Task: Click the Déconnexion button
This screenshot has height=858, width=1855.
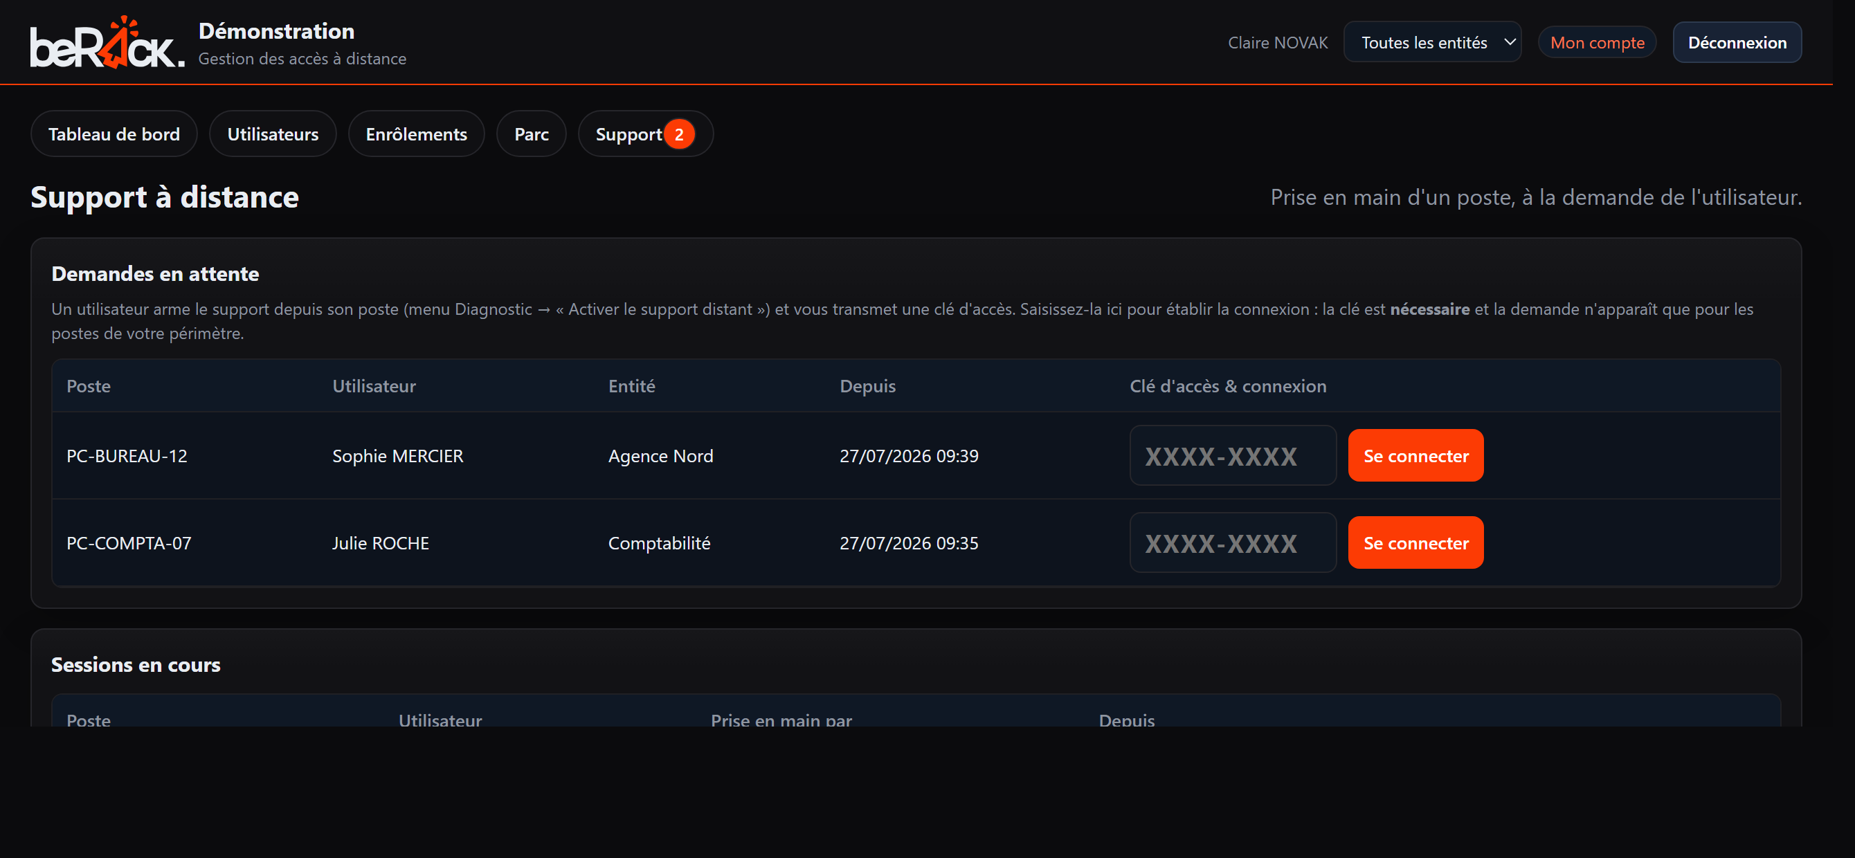Action: pyautogui.click(x=1736, y=42)
